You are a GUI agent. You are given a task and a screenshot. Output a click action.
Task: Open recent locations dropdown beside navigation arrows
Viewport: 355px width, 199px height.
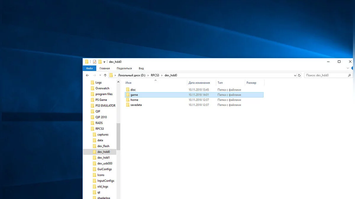100,75
